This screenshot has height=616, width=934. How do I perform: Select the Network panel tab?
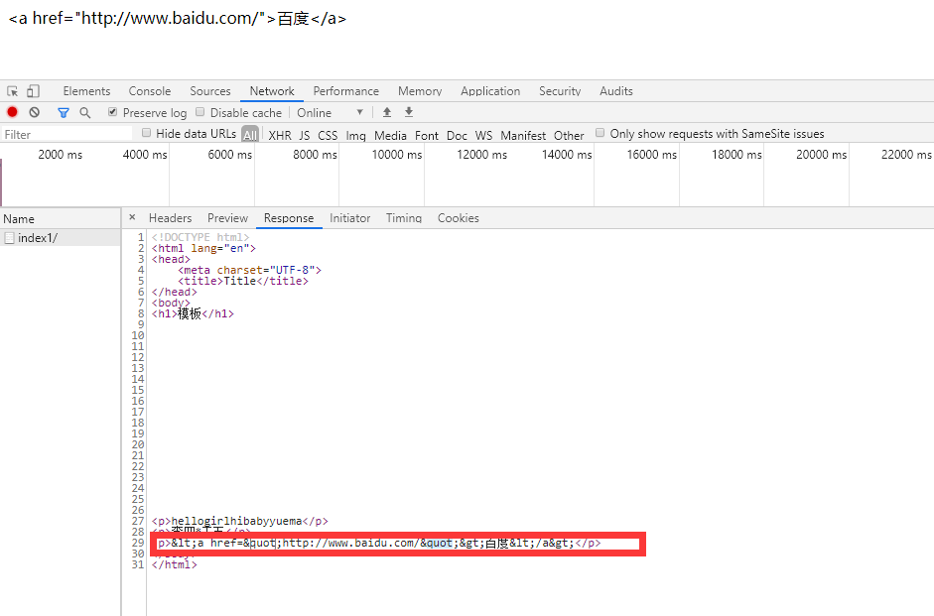point(272,91)
